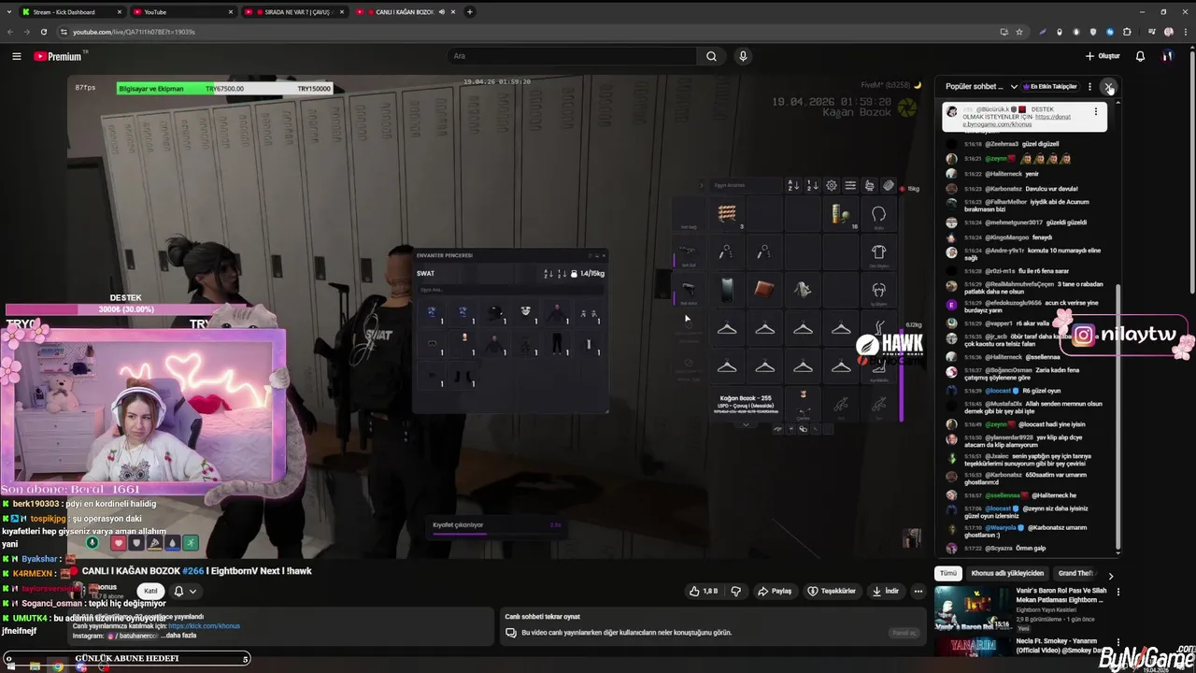Click the Khonus channel avatar
This screenshot has height=673, width=1196.
point(79,591)
